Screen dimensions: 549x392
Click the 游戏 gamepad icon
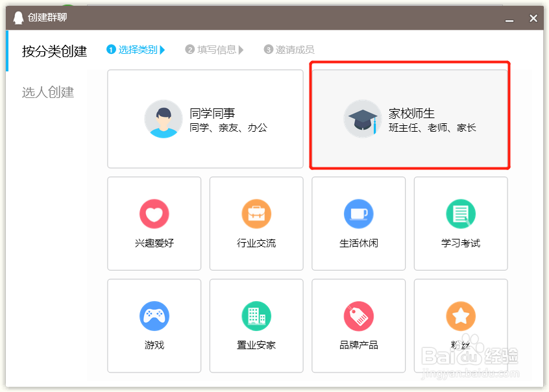click(154, 316)
